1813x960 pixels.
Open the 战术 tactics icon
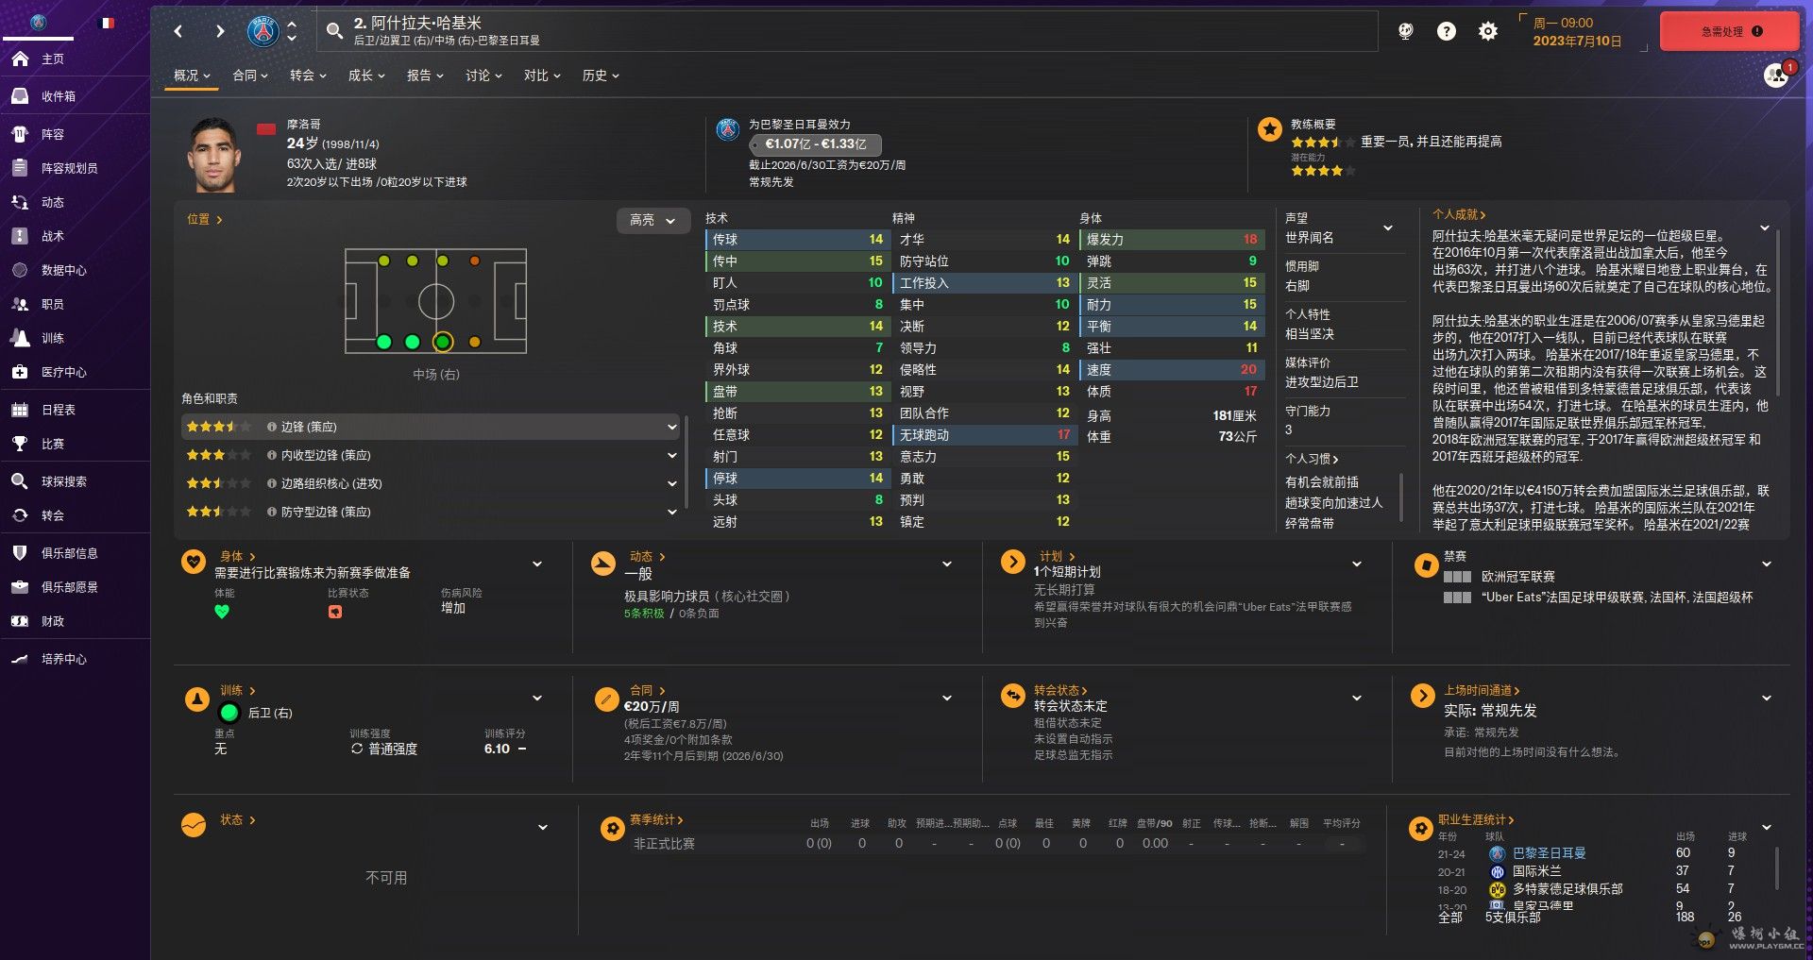pos(20,236)
